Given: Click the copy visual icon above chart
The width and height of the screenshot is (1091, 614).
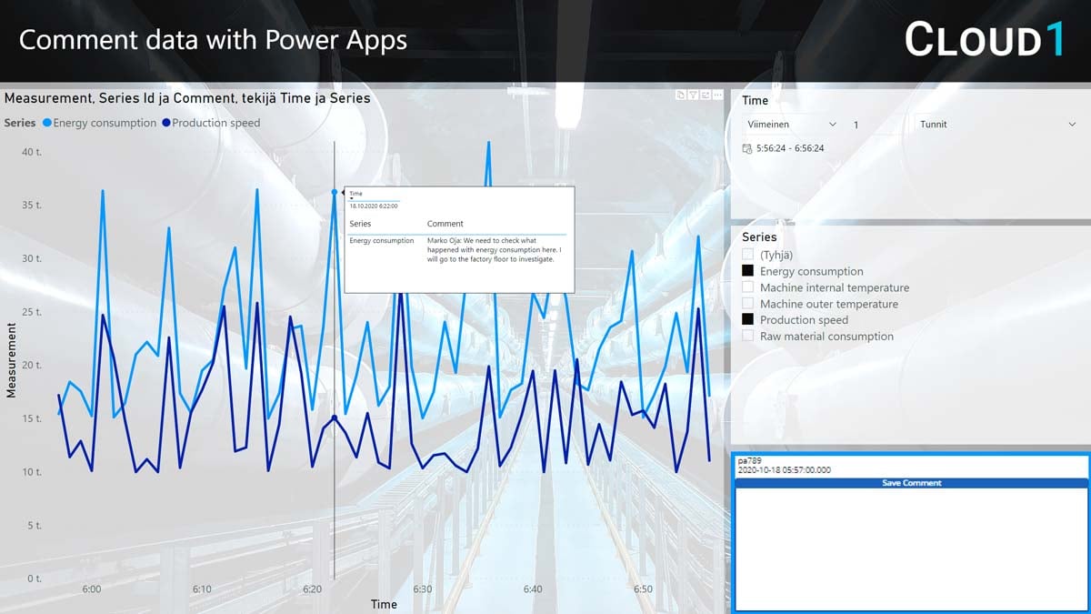Looking at the screenshot, I should (680, 95).
